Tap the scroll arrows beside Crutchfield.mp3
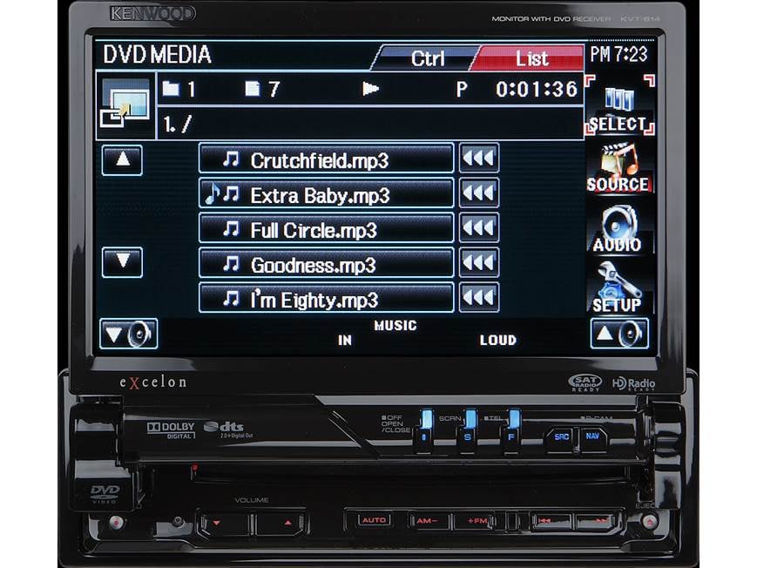This screenshot has height=568, width=757. (479, 158)
